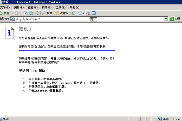Expand the address bar URL dropdown
Viewport: 182px width, 121px height.
(x=166, y=19)
